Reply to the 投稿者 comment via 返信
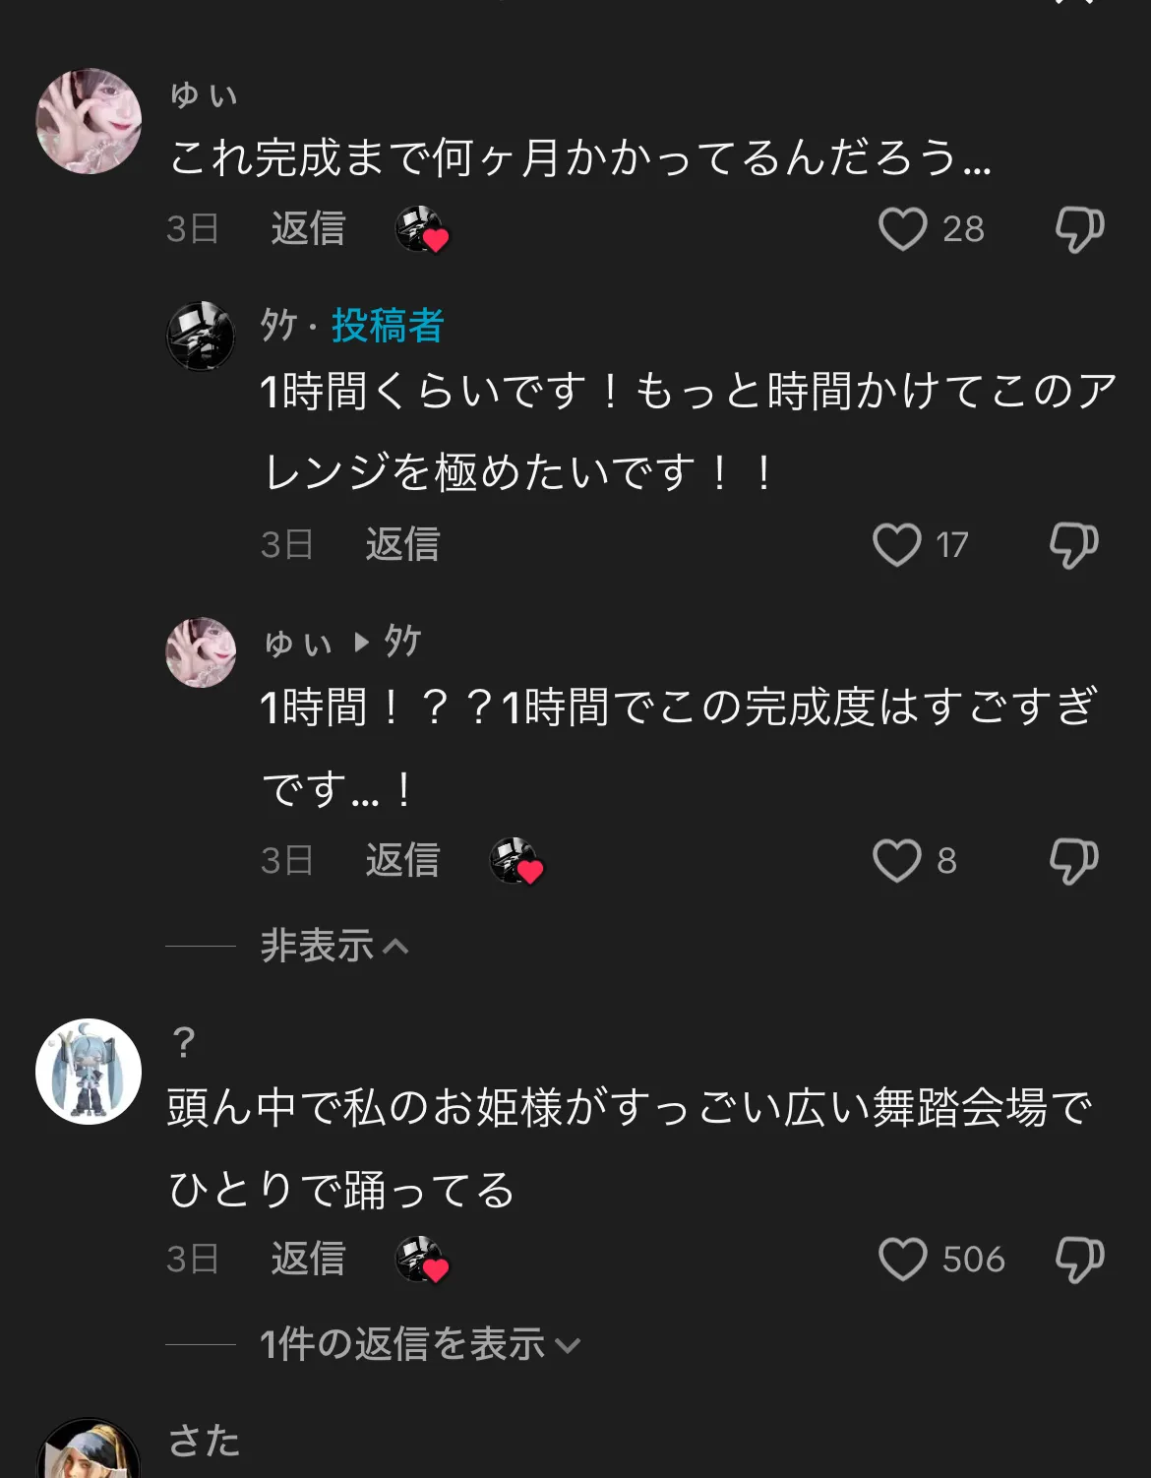1151x1478 pixels. click(x=402, y=545)
